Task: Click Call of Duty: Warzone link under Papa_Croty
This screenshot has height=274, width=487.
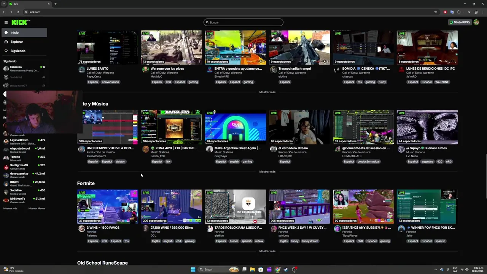Action: (x=100, y=73)
